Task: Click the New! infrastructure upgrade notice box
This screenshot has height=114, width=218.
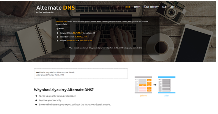Action: (x=81, y=74)
